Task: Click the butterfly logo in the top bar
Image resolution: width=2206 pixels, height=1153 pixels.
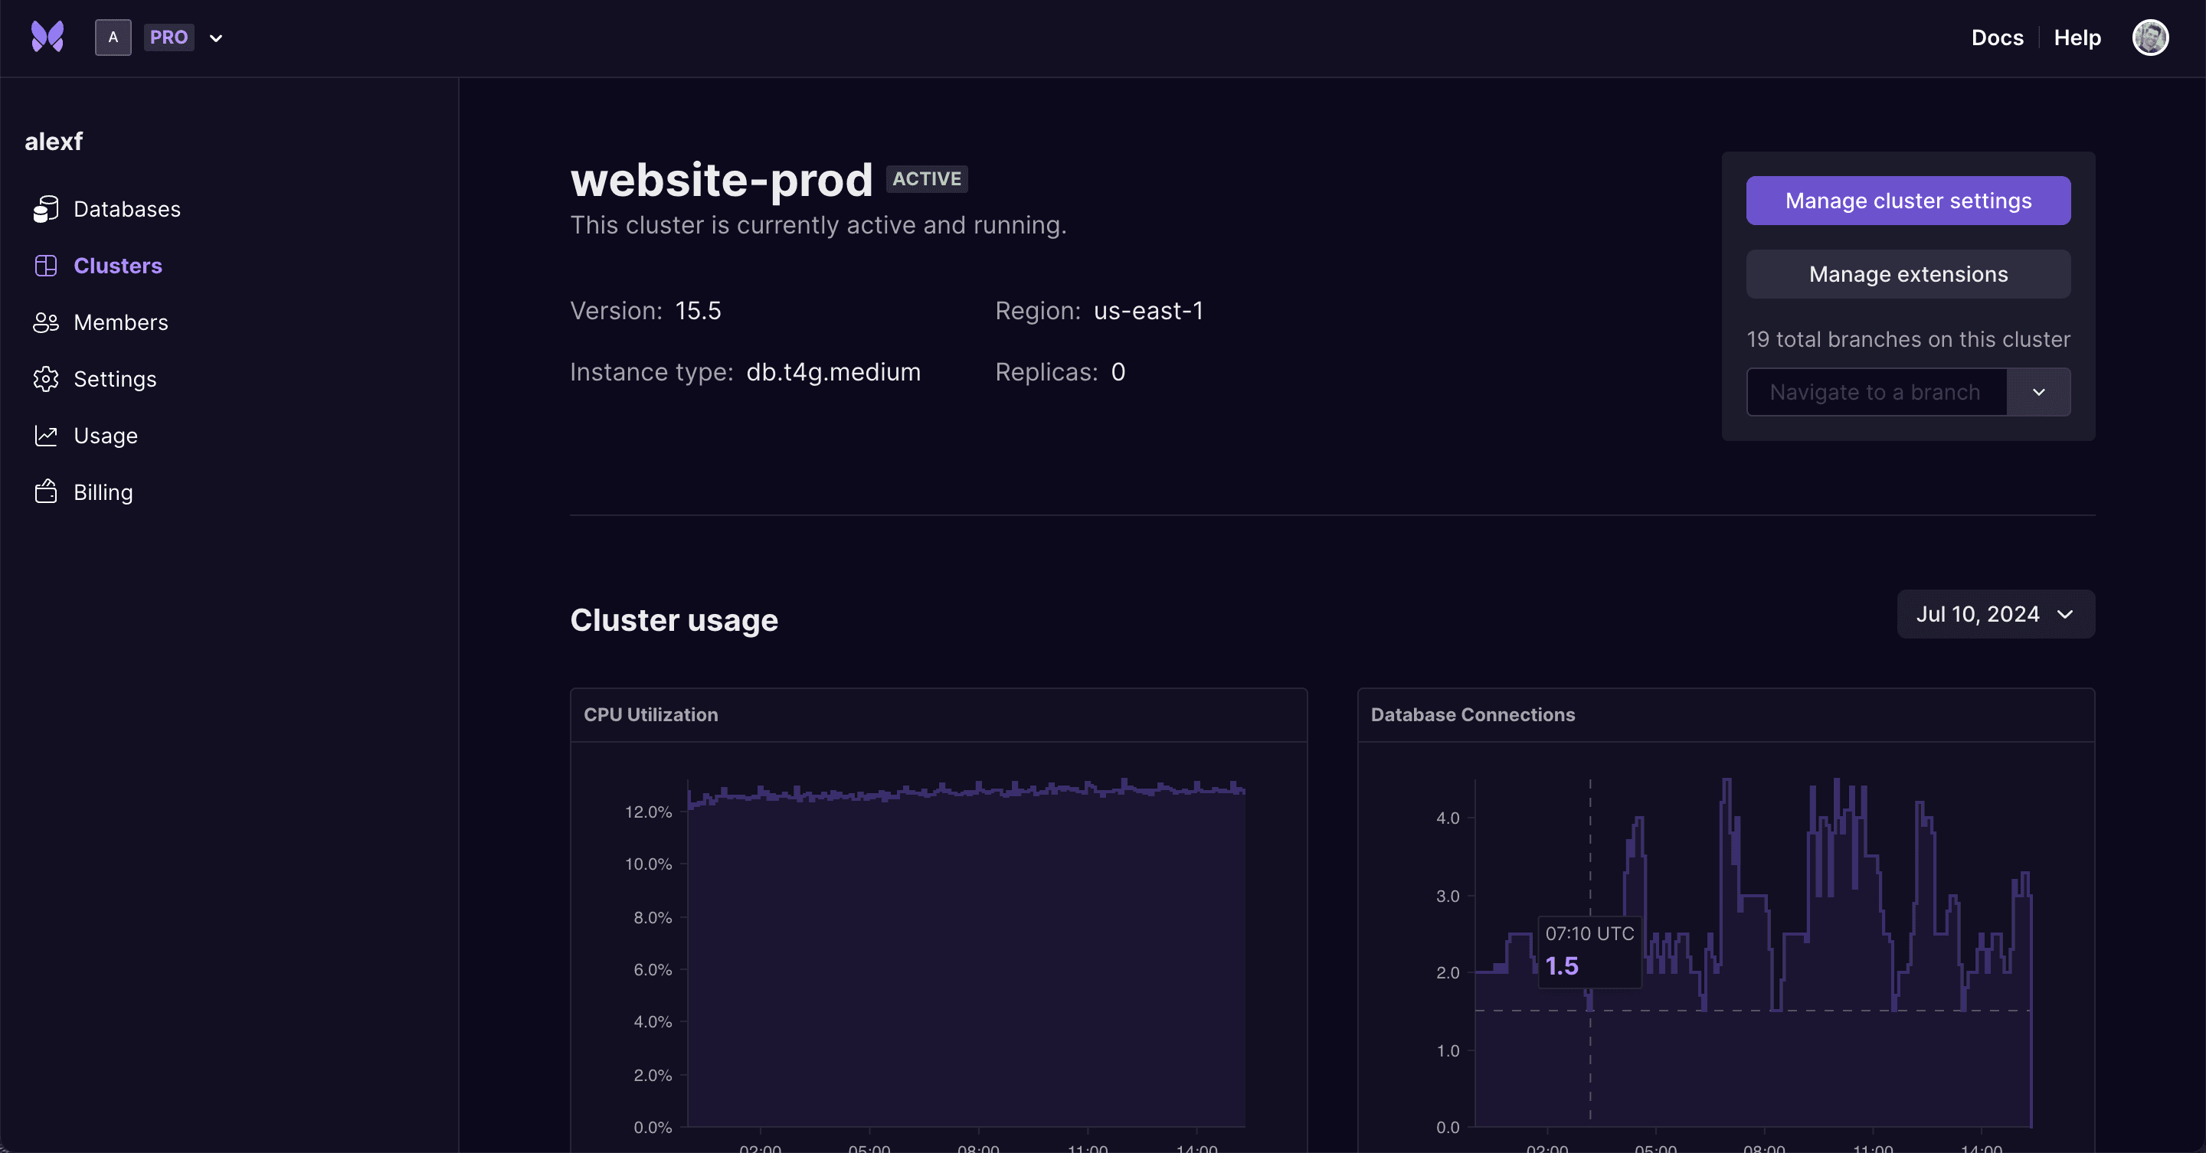Action: click(48, 36)
